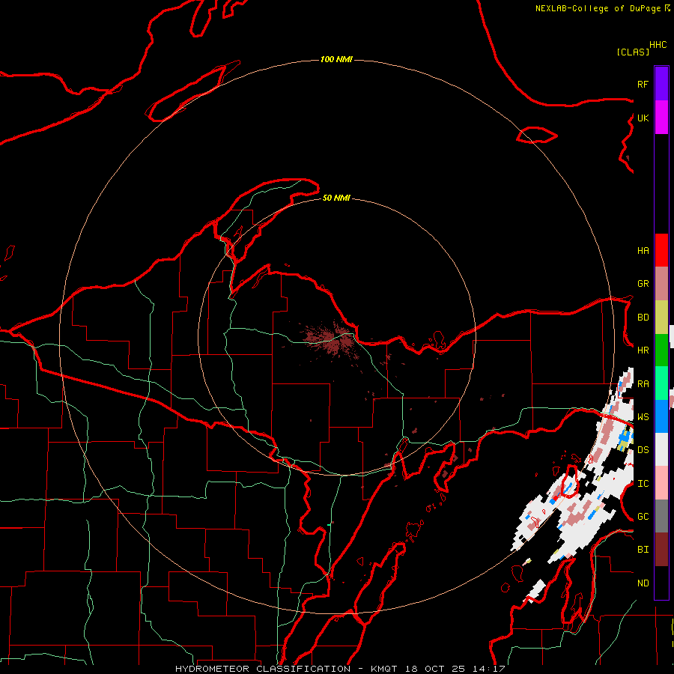674x674 pixels.
Task: Click the light green RA swatch
Action: coord(661,383)
